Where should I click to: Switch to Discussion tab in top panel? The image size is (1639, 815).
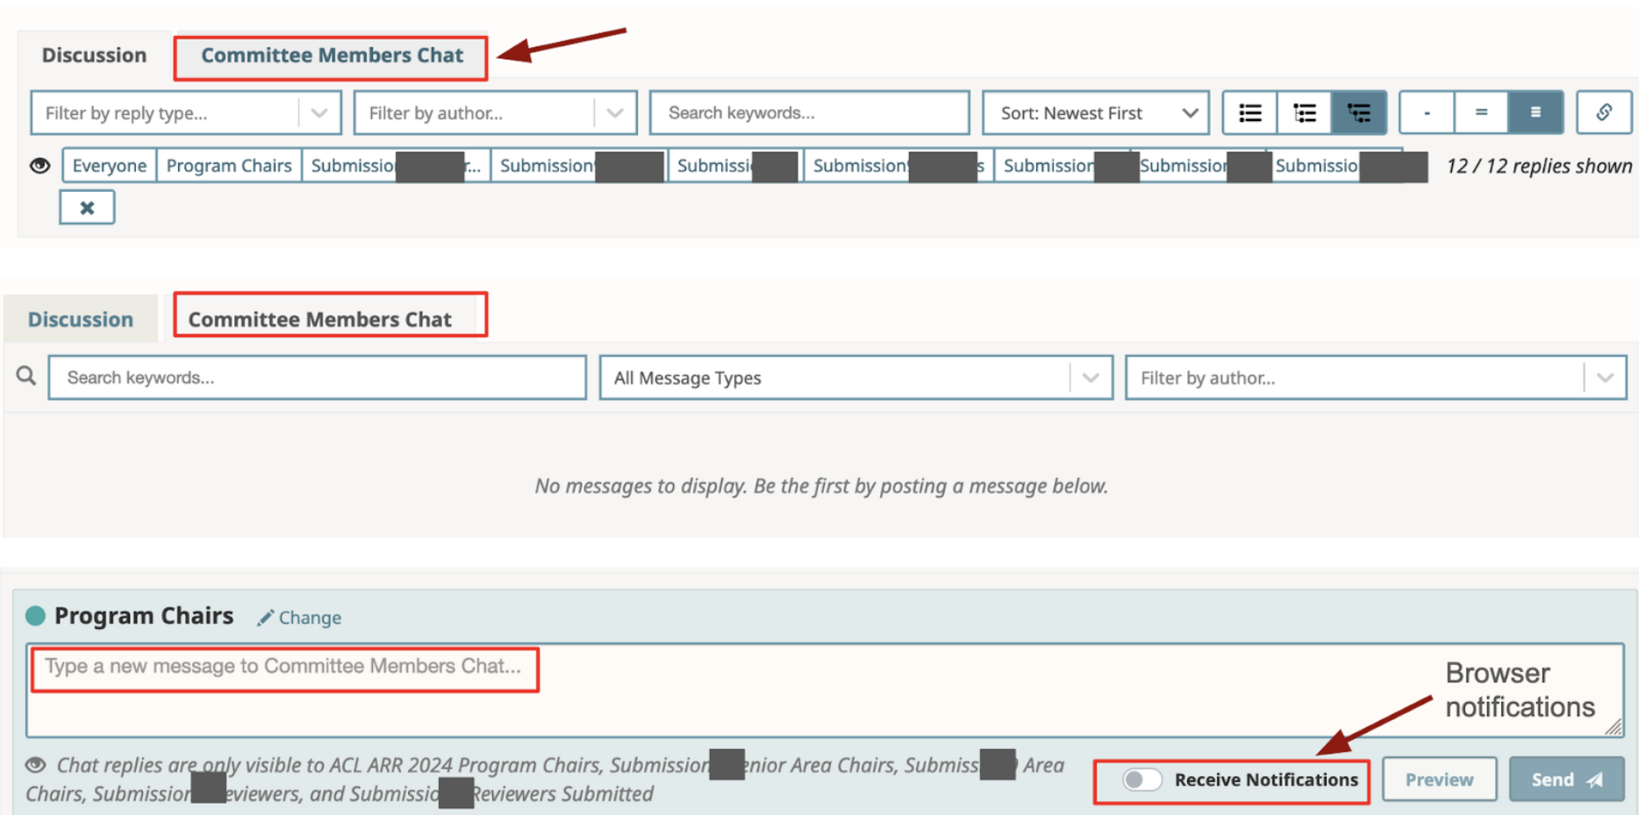(95, 55)
